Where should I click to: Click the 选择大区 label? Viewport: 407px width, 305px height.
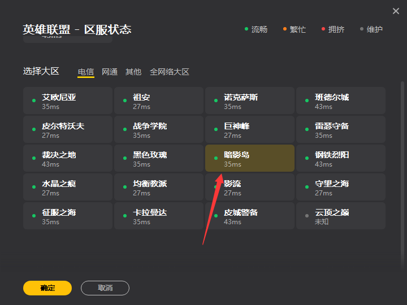[41, 71]
